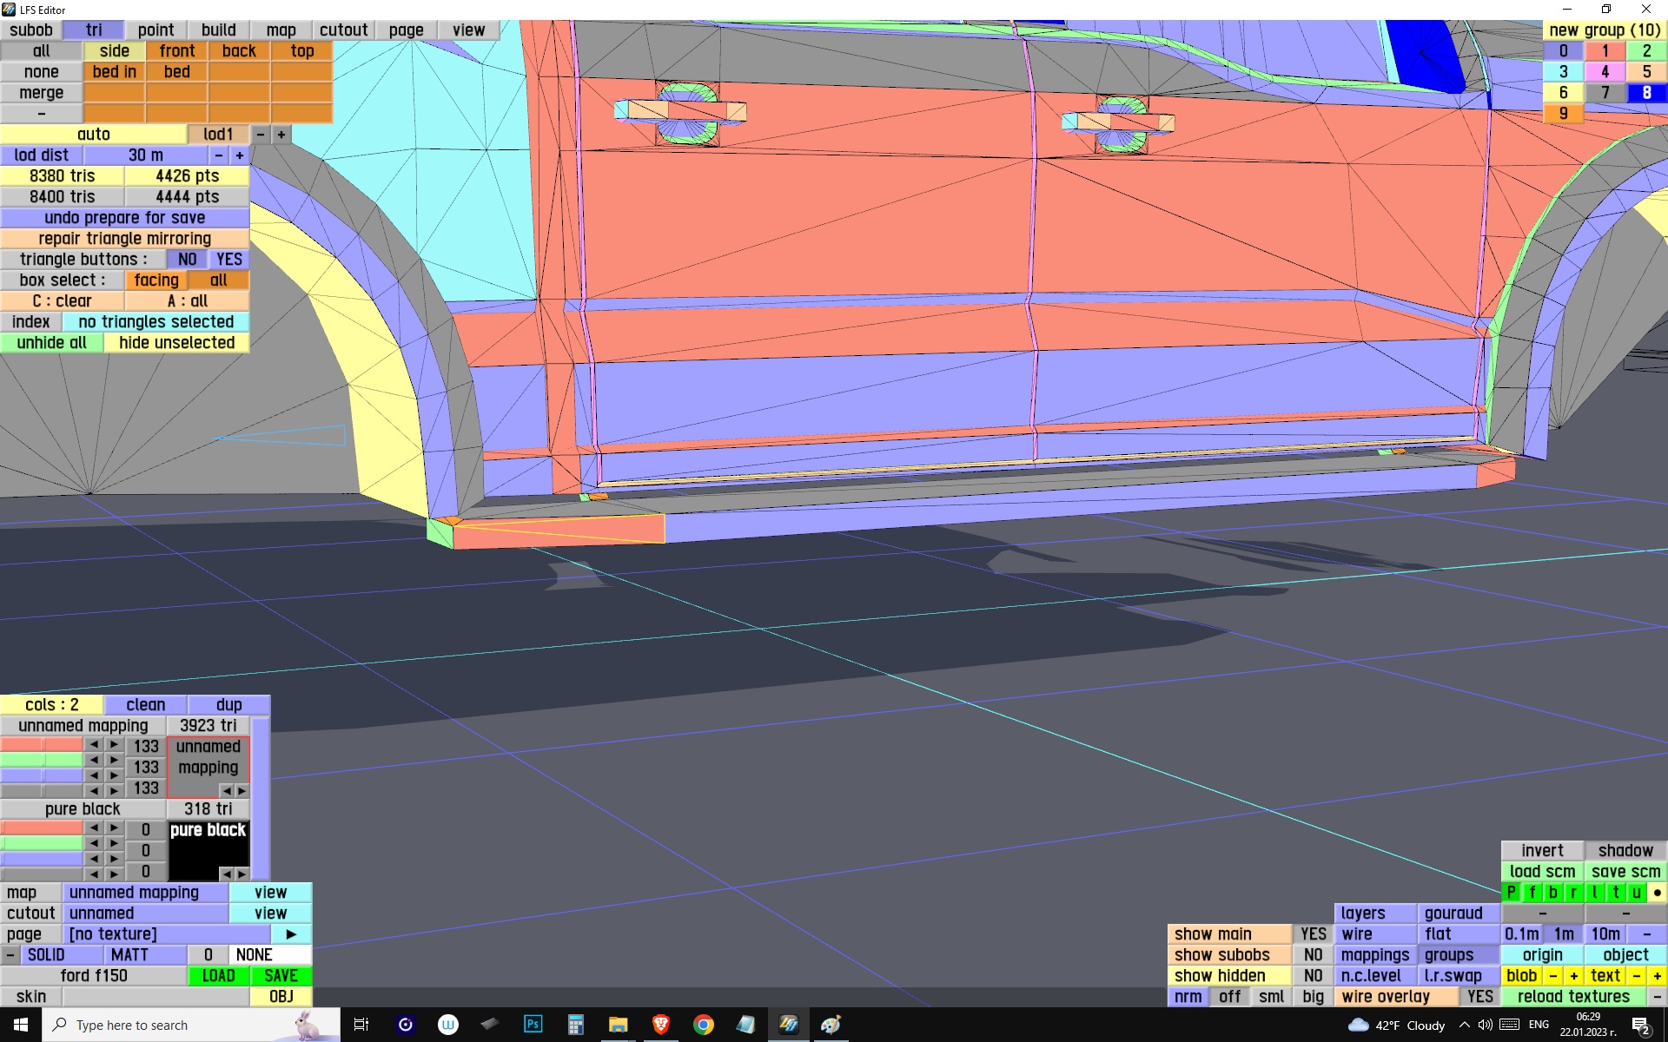Screen dimensions: 1668x1042
Task: Switch to the cutout tab
Action: coord(343,30)
